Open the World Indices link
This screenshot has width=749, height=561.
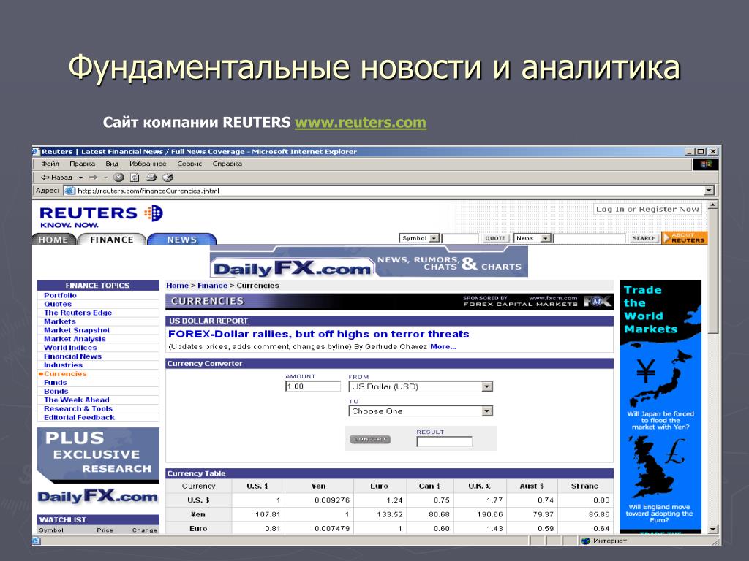click(70, 347)
